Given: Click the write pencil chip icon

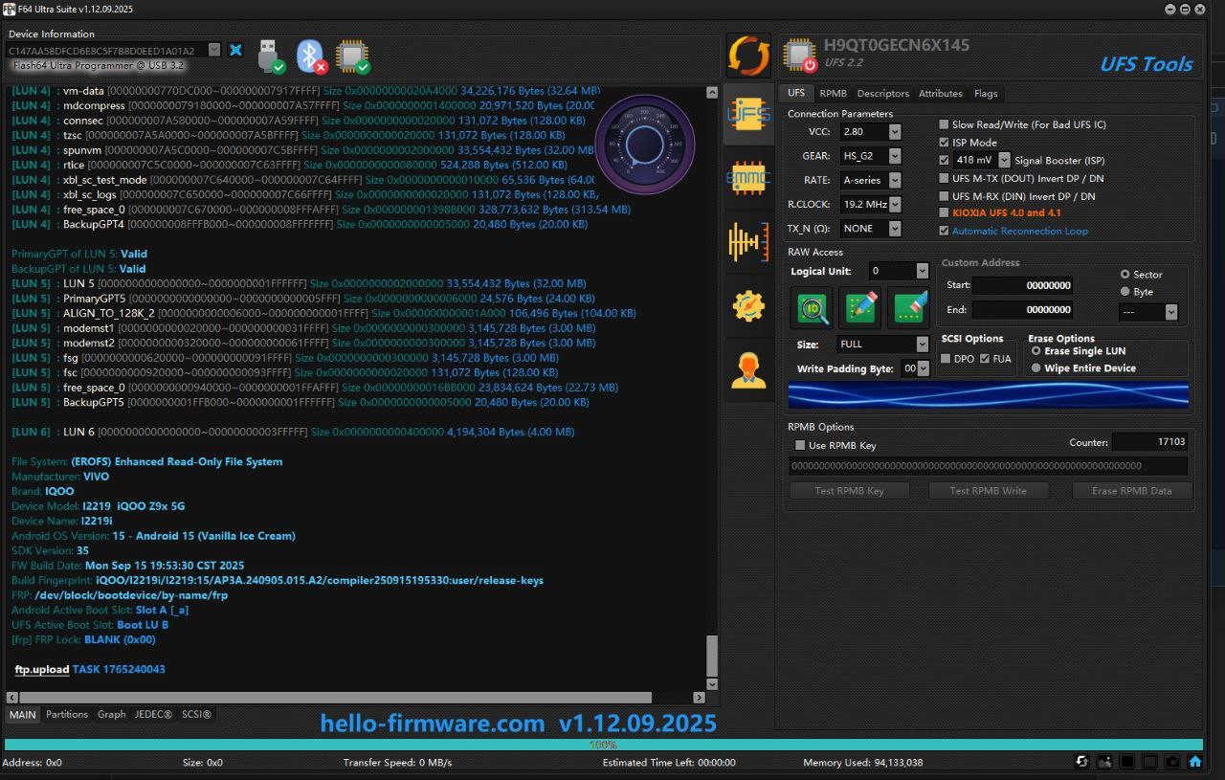Looking at the screenshot, I should coord(860,307).
